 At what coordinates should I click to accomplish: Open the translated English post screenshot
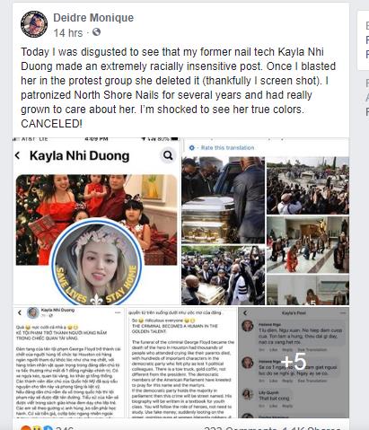(181, 363)
